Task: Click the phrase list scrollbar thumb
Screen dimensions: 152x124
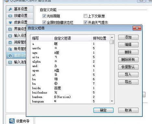Action: click(112, 42)
